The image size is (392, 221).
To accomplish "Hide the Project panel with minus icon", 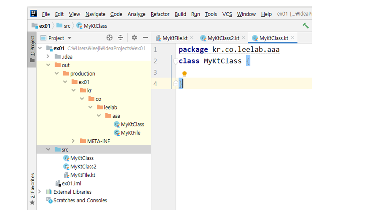I will click(x=145, y=38).
